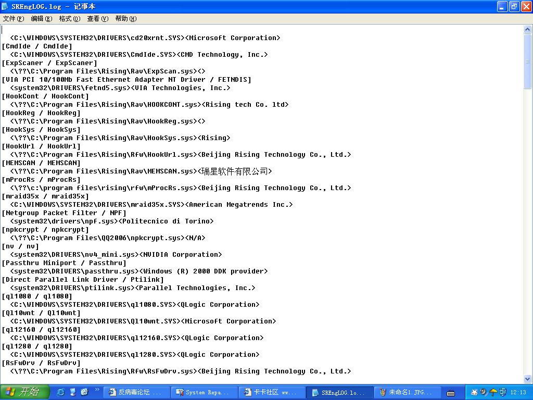Click the scrollbar down arrow
This screenshot has width=533, height=400.
click(x=527, y=378)
